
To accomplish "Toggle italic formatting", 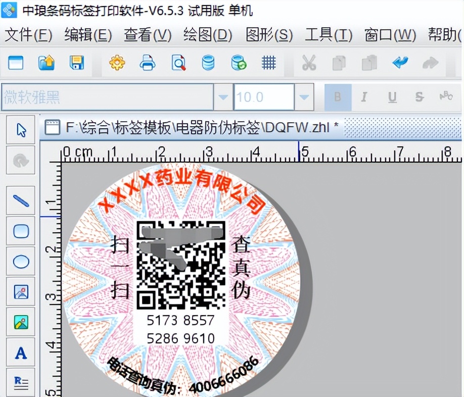I will point(364,97).
